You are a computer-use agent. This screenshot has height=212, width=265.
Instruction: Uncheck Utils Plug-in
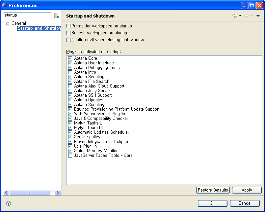[x=70, y=146]
